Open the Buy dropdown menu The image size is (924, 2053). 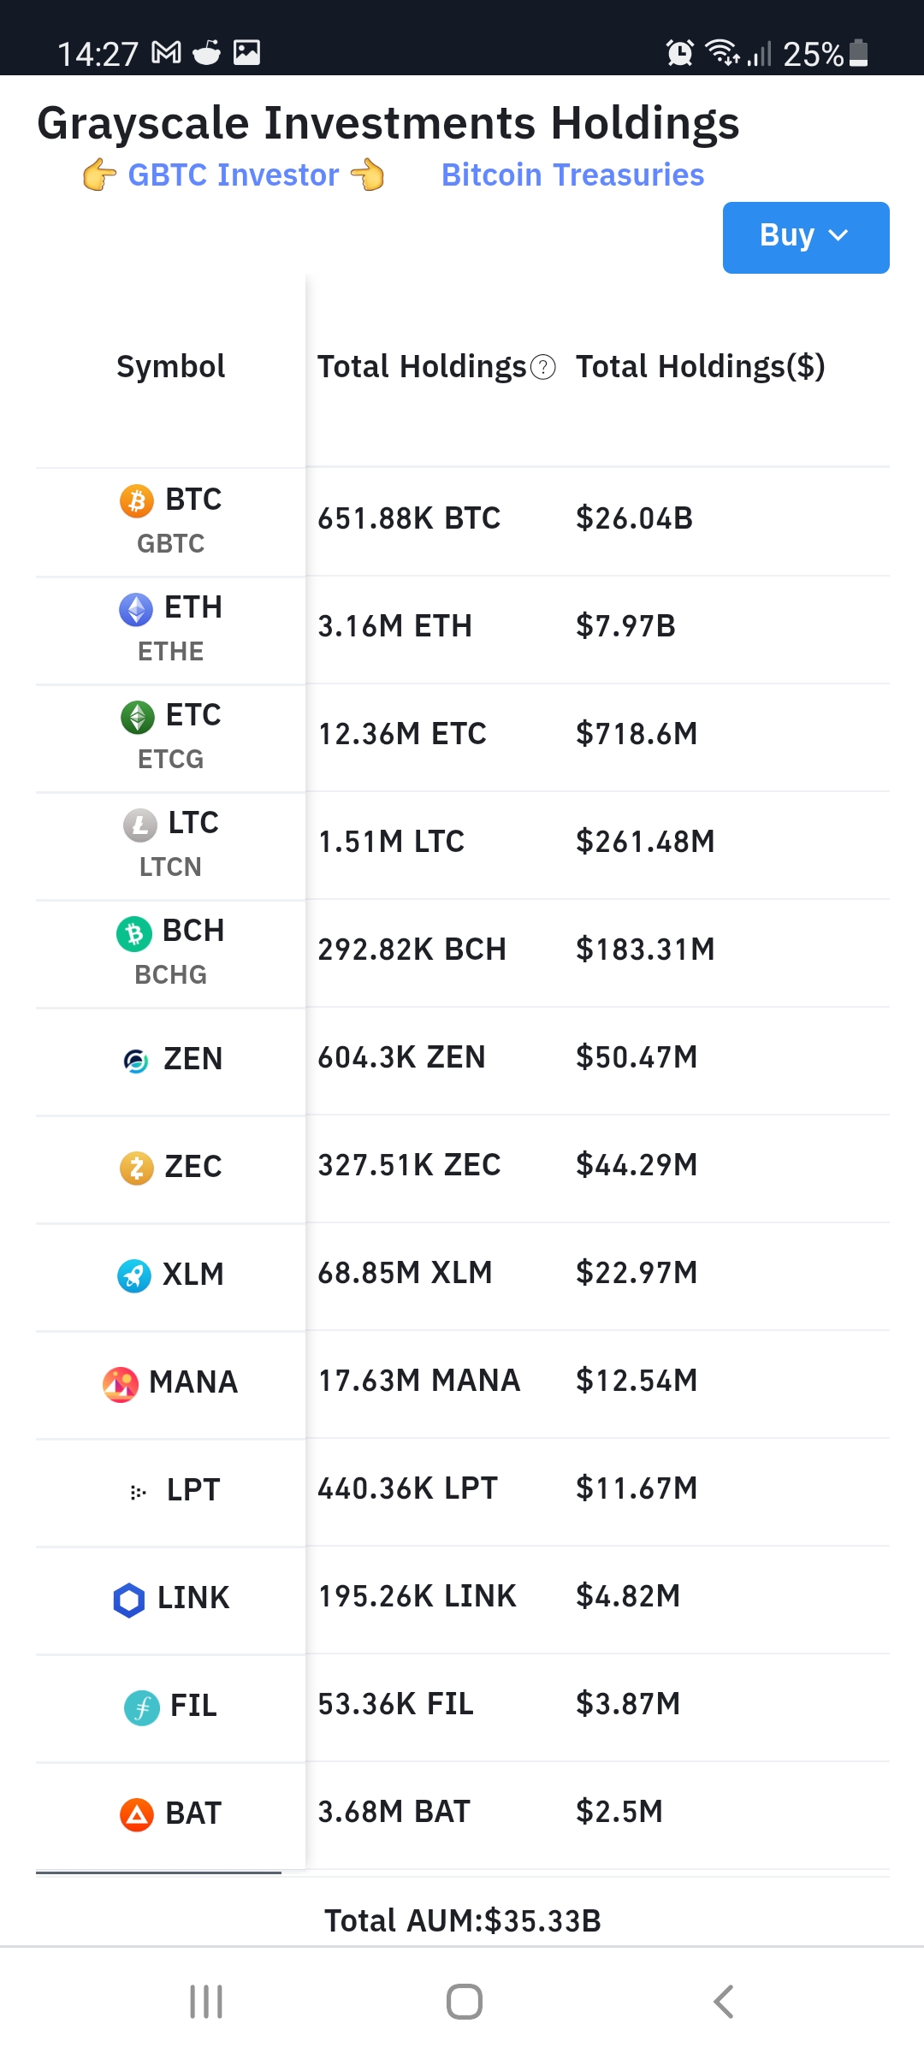point(805,237)
